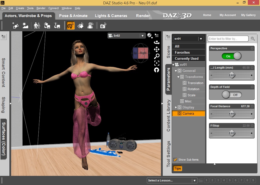The image size is (260, 185).
Task: Select the active Universal Tool icon
Action: pos(71,25)
